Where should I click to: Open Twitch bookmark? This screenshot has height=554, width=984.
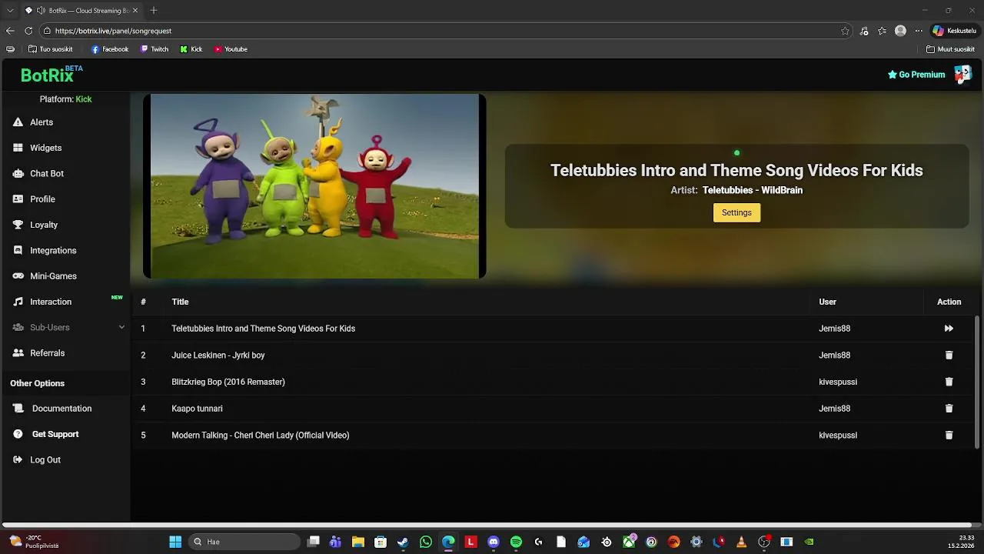(155, 49)
